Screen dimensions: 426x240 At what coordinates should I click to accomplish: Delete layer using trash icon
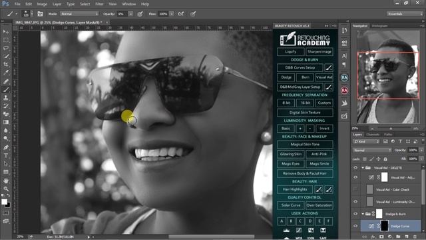pos(415,237)
